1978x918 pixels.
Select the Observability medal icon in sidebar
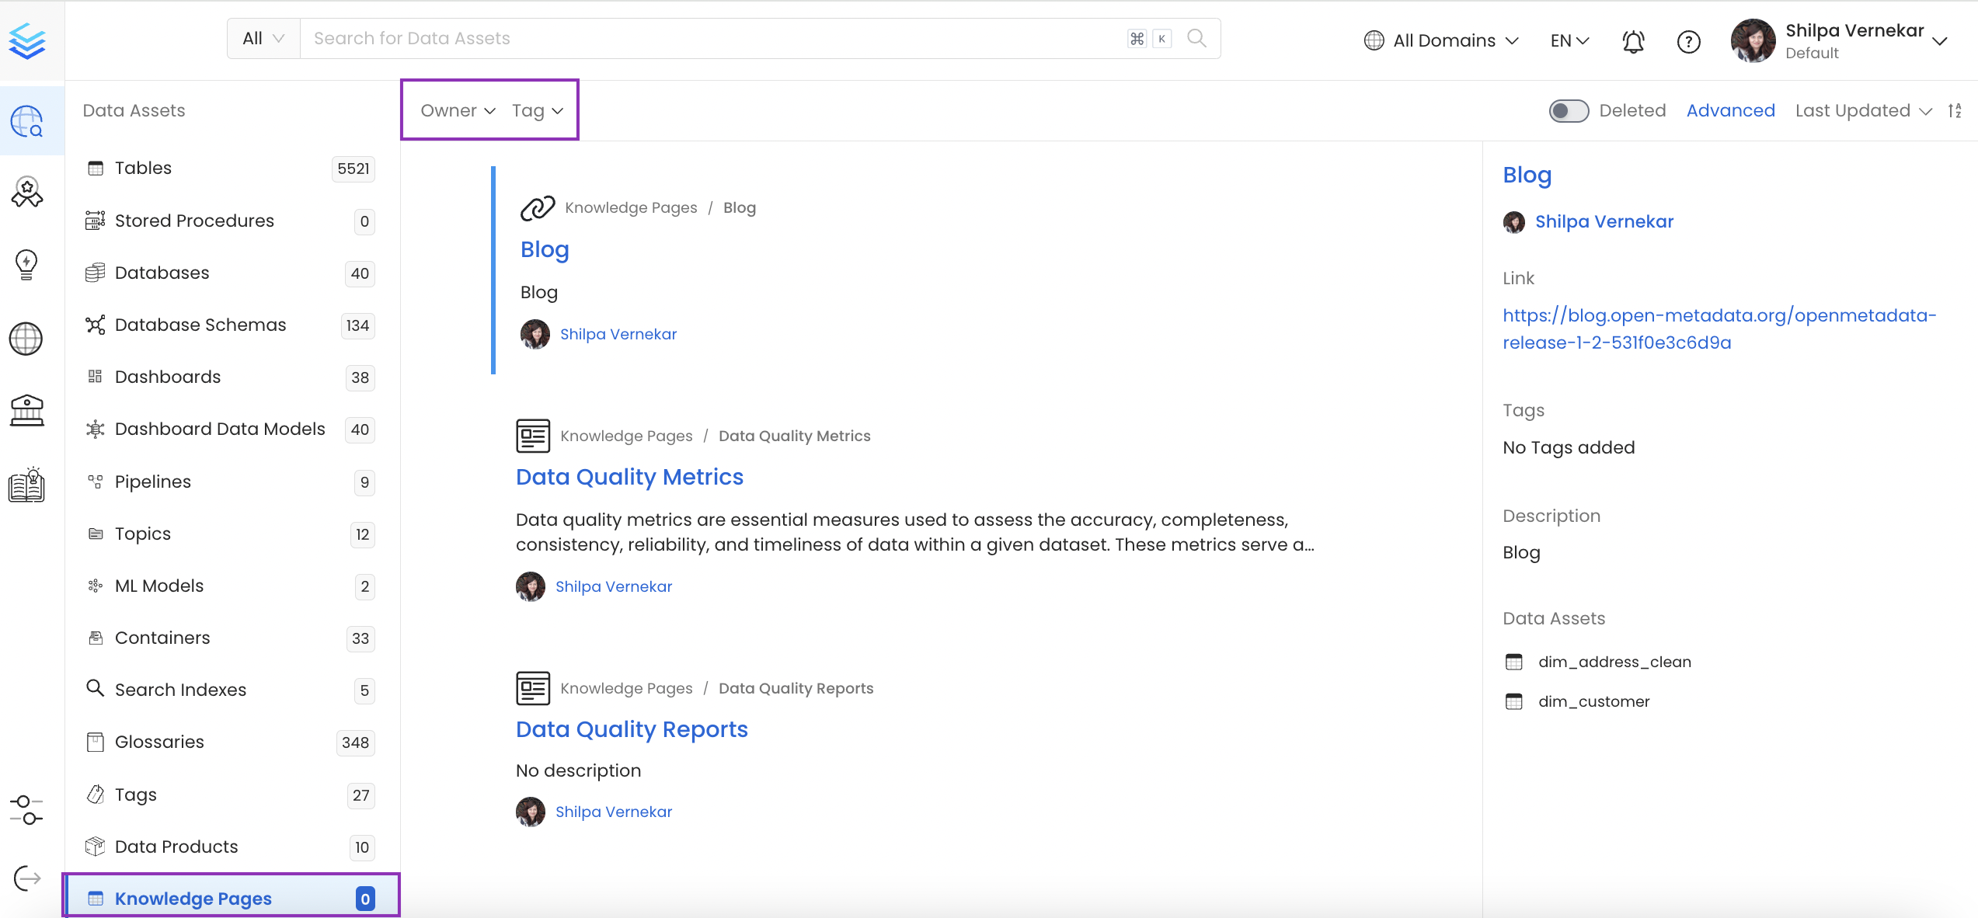pos(26,192)
